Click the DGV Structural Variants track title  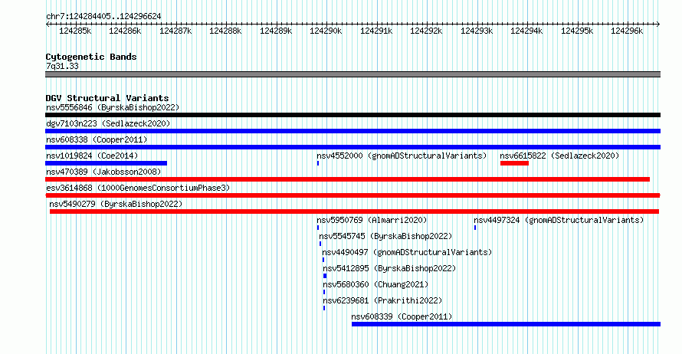coord(107,98)
